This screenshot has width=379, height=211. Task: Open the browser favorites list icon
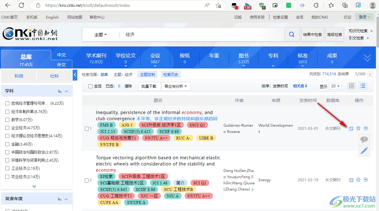tap(331, 5)
